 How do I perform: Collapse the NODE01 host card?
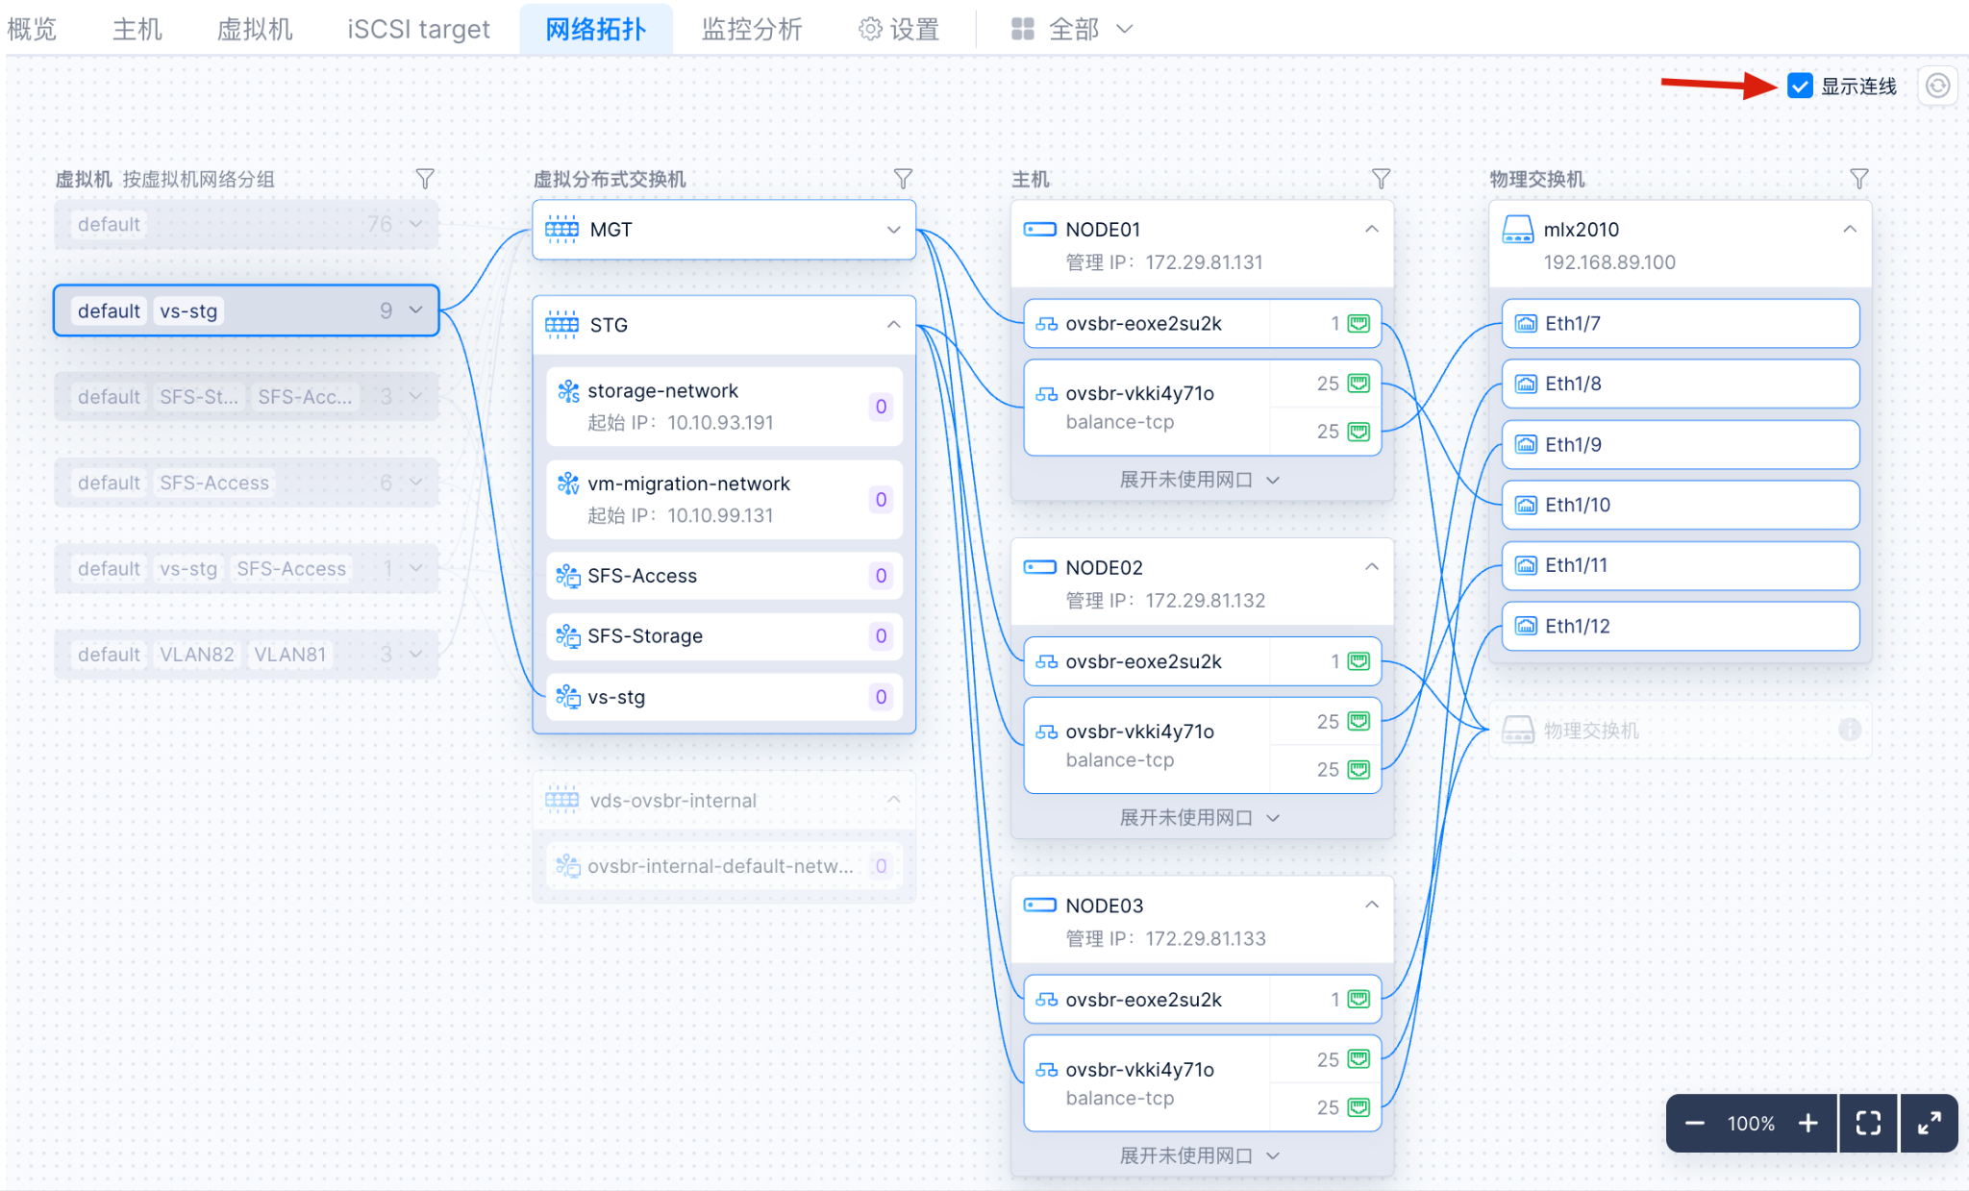[1371, 230]
